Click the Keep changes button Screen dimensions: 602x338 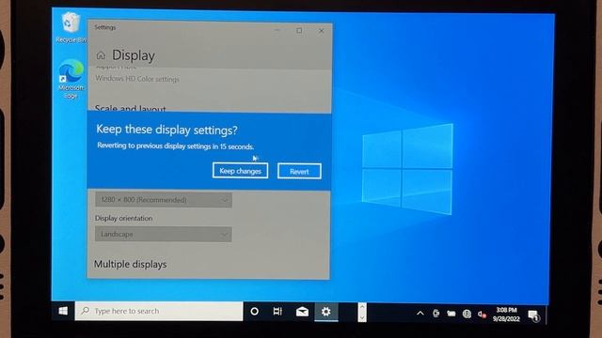pyautogui.click(x=241, y=171)
